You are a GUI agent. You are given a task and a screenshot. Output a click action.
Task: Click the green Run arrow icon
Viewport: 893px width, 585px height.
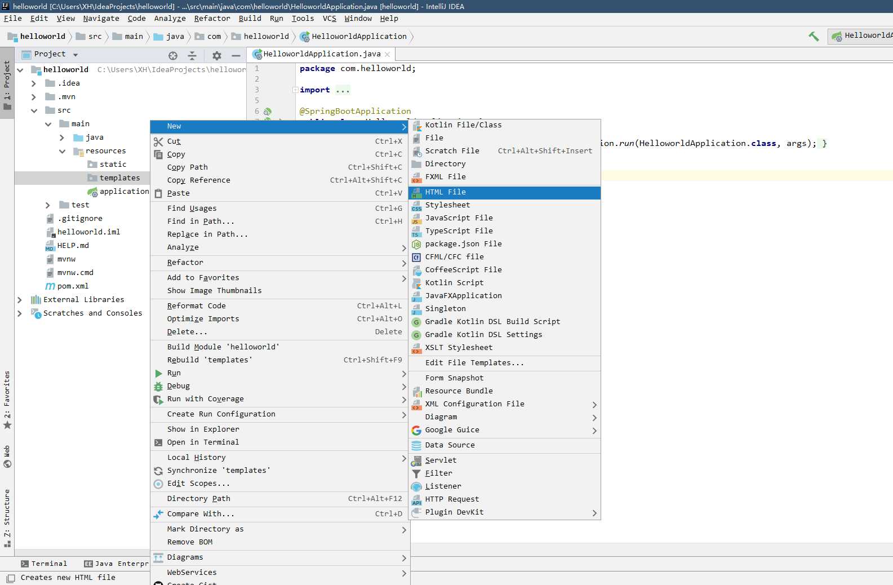(x=159, y=373)
